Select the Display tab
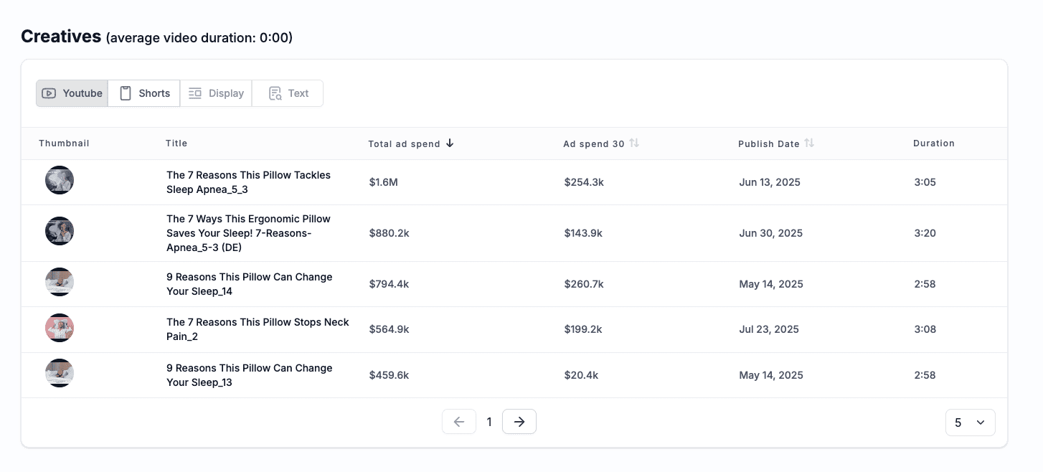Screen dimensions: 1043x472 click(216, 93)
